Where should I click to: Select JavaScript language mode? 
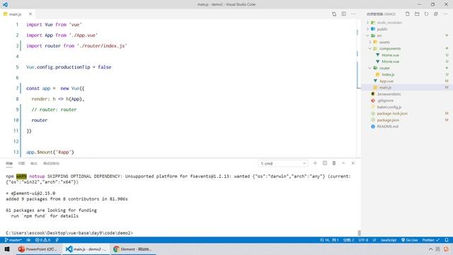[x=389, y=240]
